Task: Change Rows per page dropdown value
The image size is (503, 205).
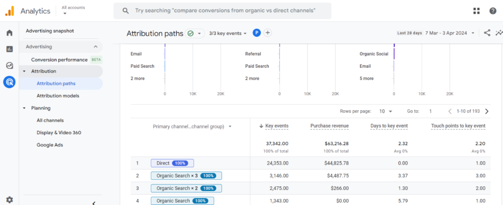Action: (386, 112)
